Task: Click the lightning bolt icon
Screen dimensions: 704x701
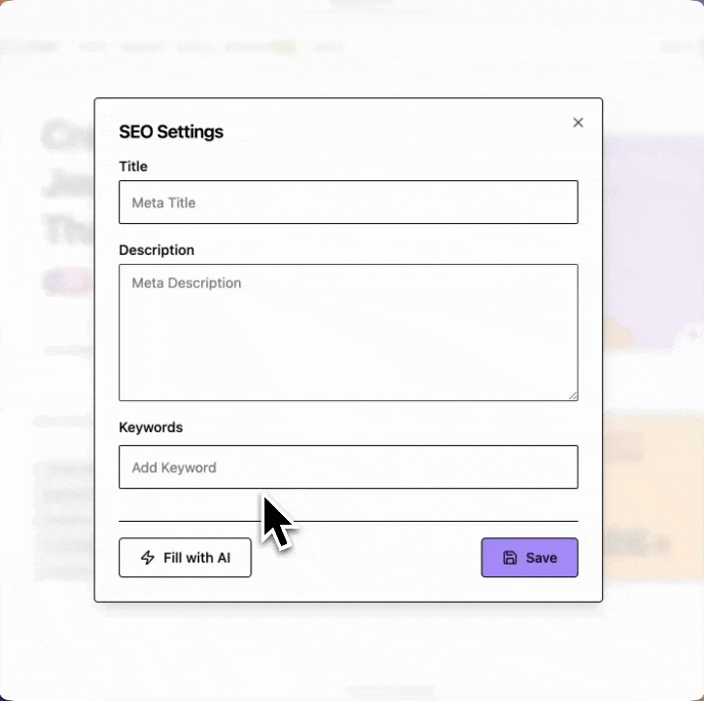Action: click(x=148, y=558)
